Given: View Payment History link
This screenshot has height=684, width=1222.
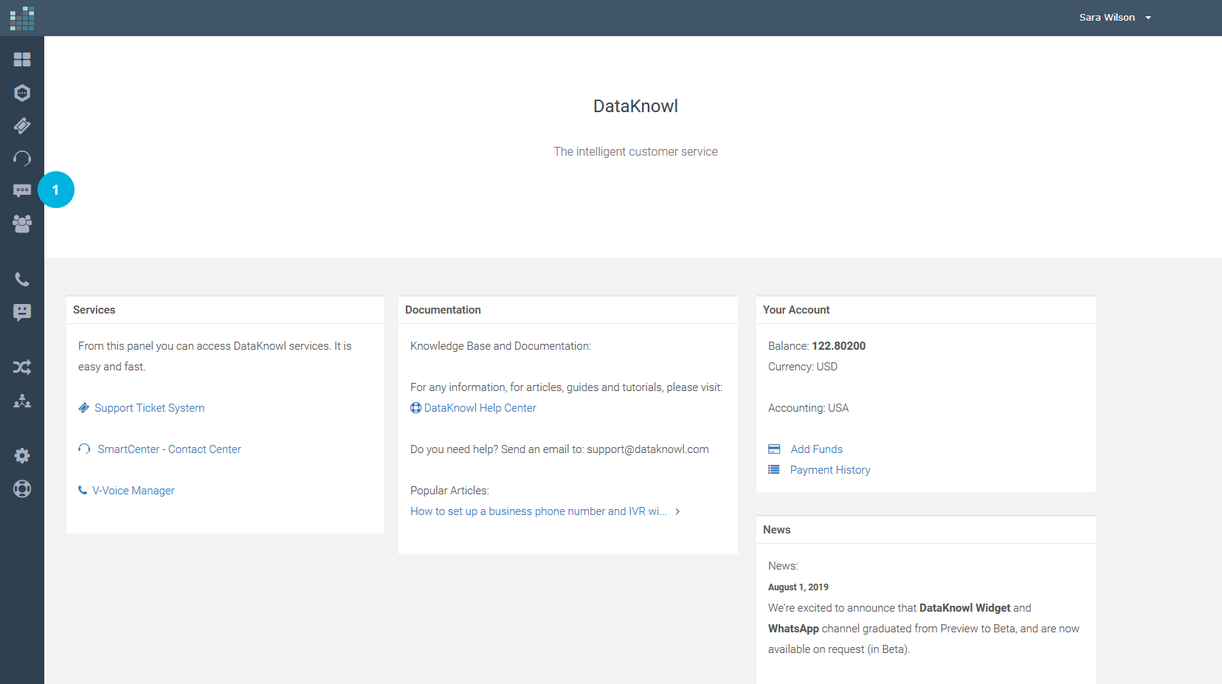Looking at the screenshot, I should [x=830, y=470].
